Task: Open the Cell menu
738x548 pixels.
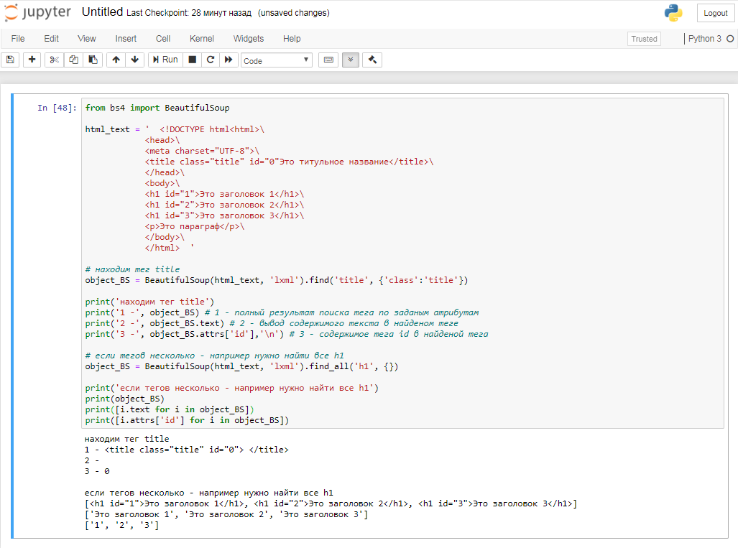Action: pos(163,39)
